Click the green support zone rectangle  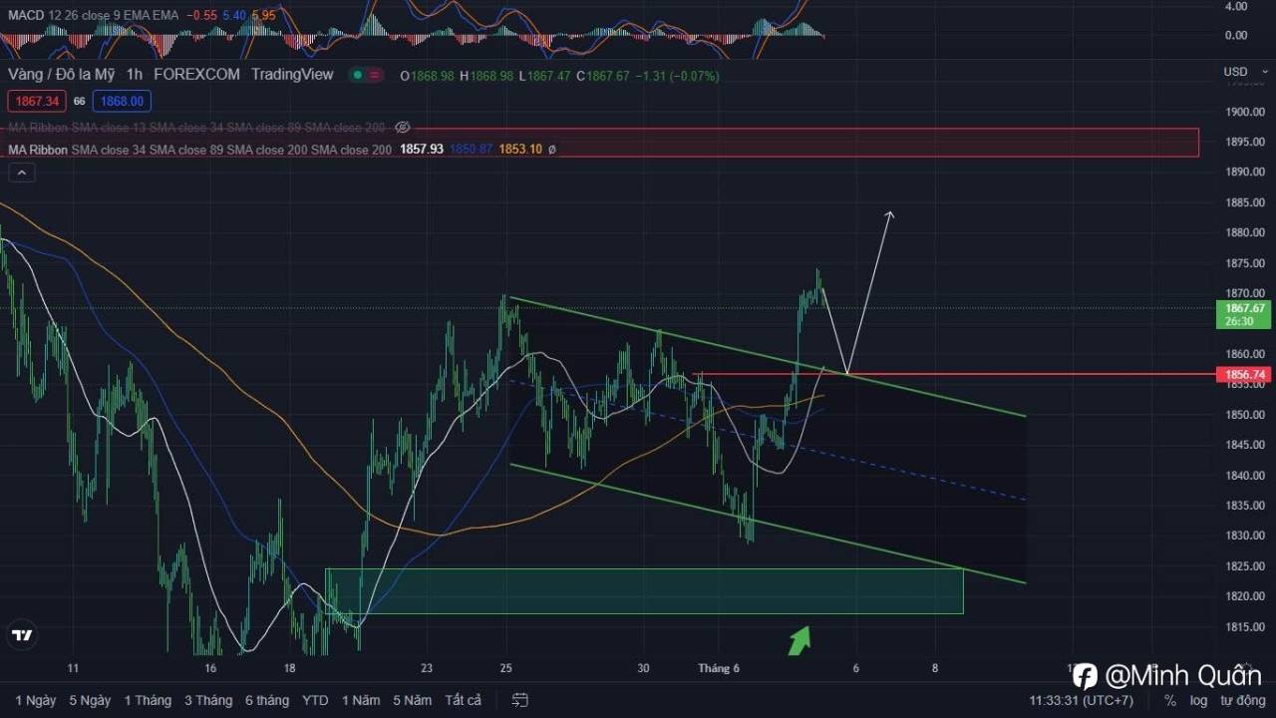[x=644, y=590]
